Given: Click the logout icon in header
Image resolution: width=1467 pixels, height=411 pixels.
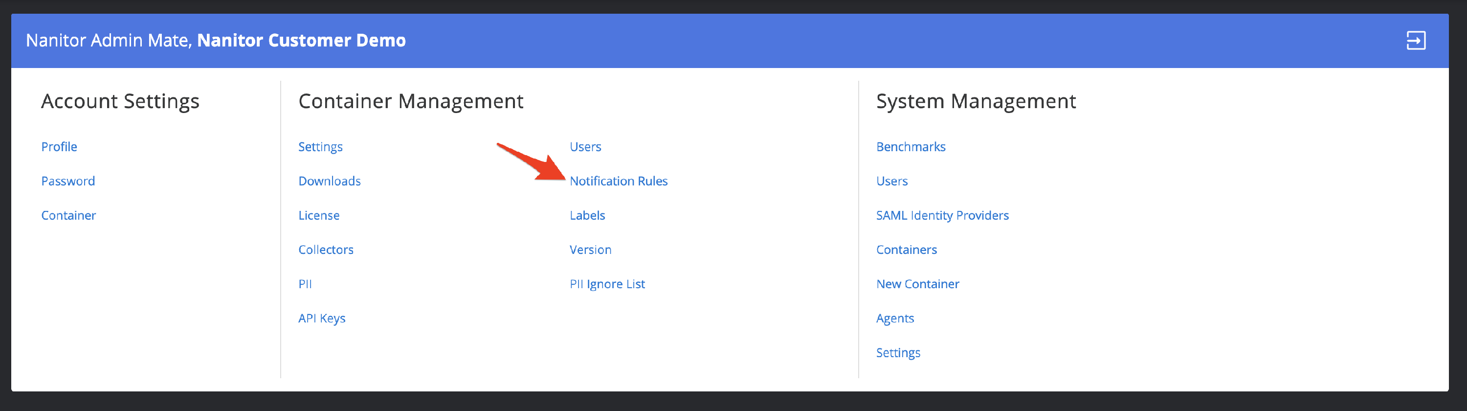Looking at the screenshot, I should [1415, 41].
